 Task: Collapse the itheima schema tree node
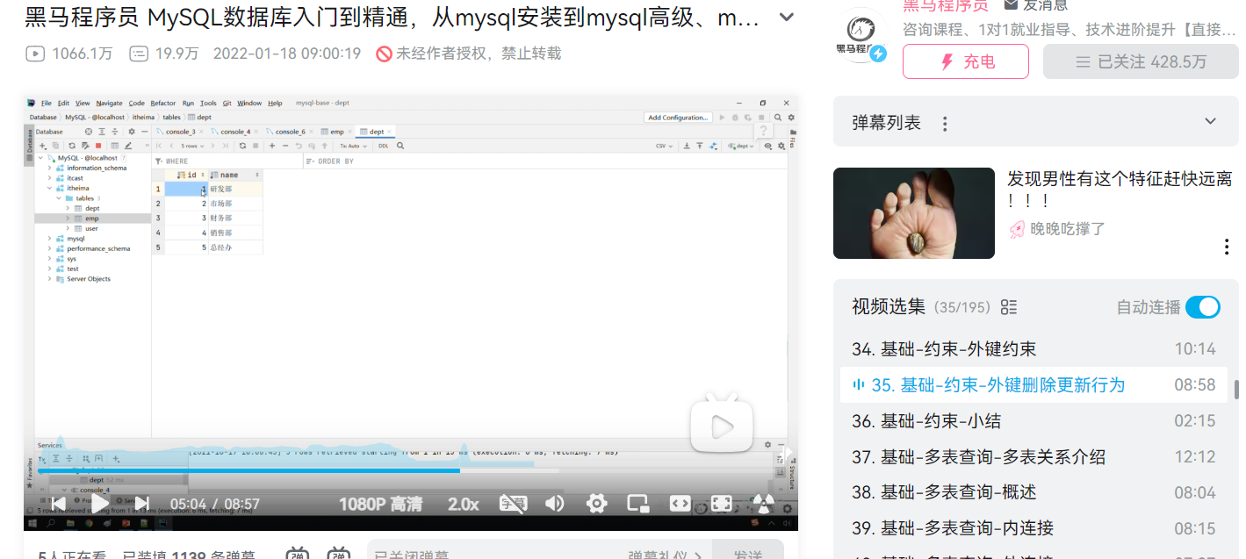point(49,188)
